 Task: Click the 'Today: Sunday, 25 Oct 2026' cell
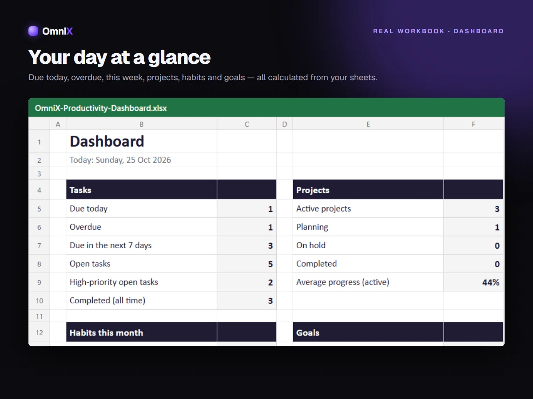(x=141, y=160)
